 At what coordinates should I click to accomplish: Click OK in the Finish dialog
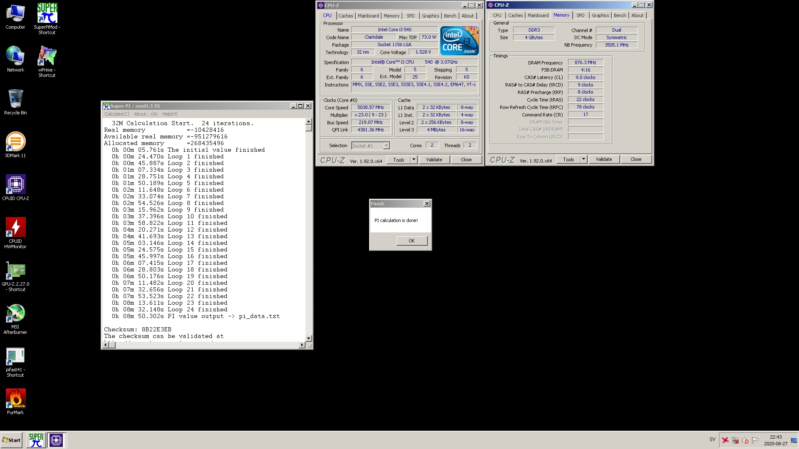[412, 241]
